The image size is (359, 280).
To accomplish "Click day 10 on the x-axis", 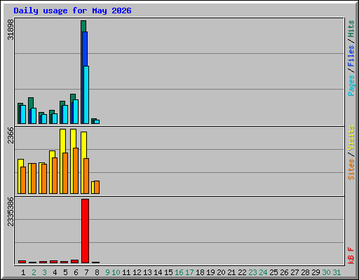I will (116, 272).
